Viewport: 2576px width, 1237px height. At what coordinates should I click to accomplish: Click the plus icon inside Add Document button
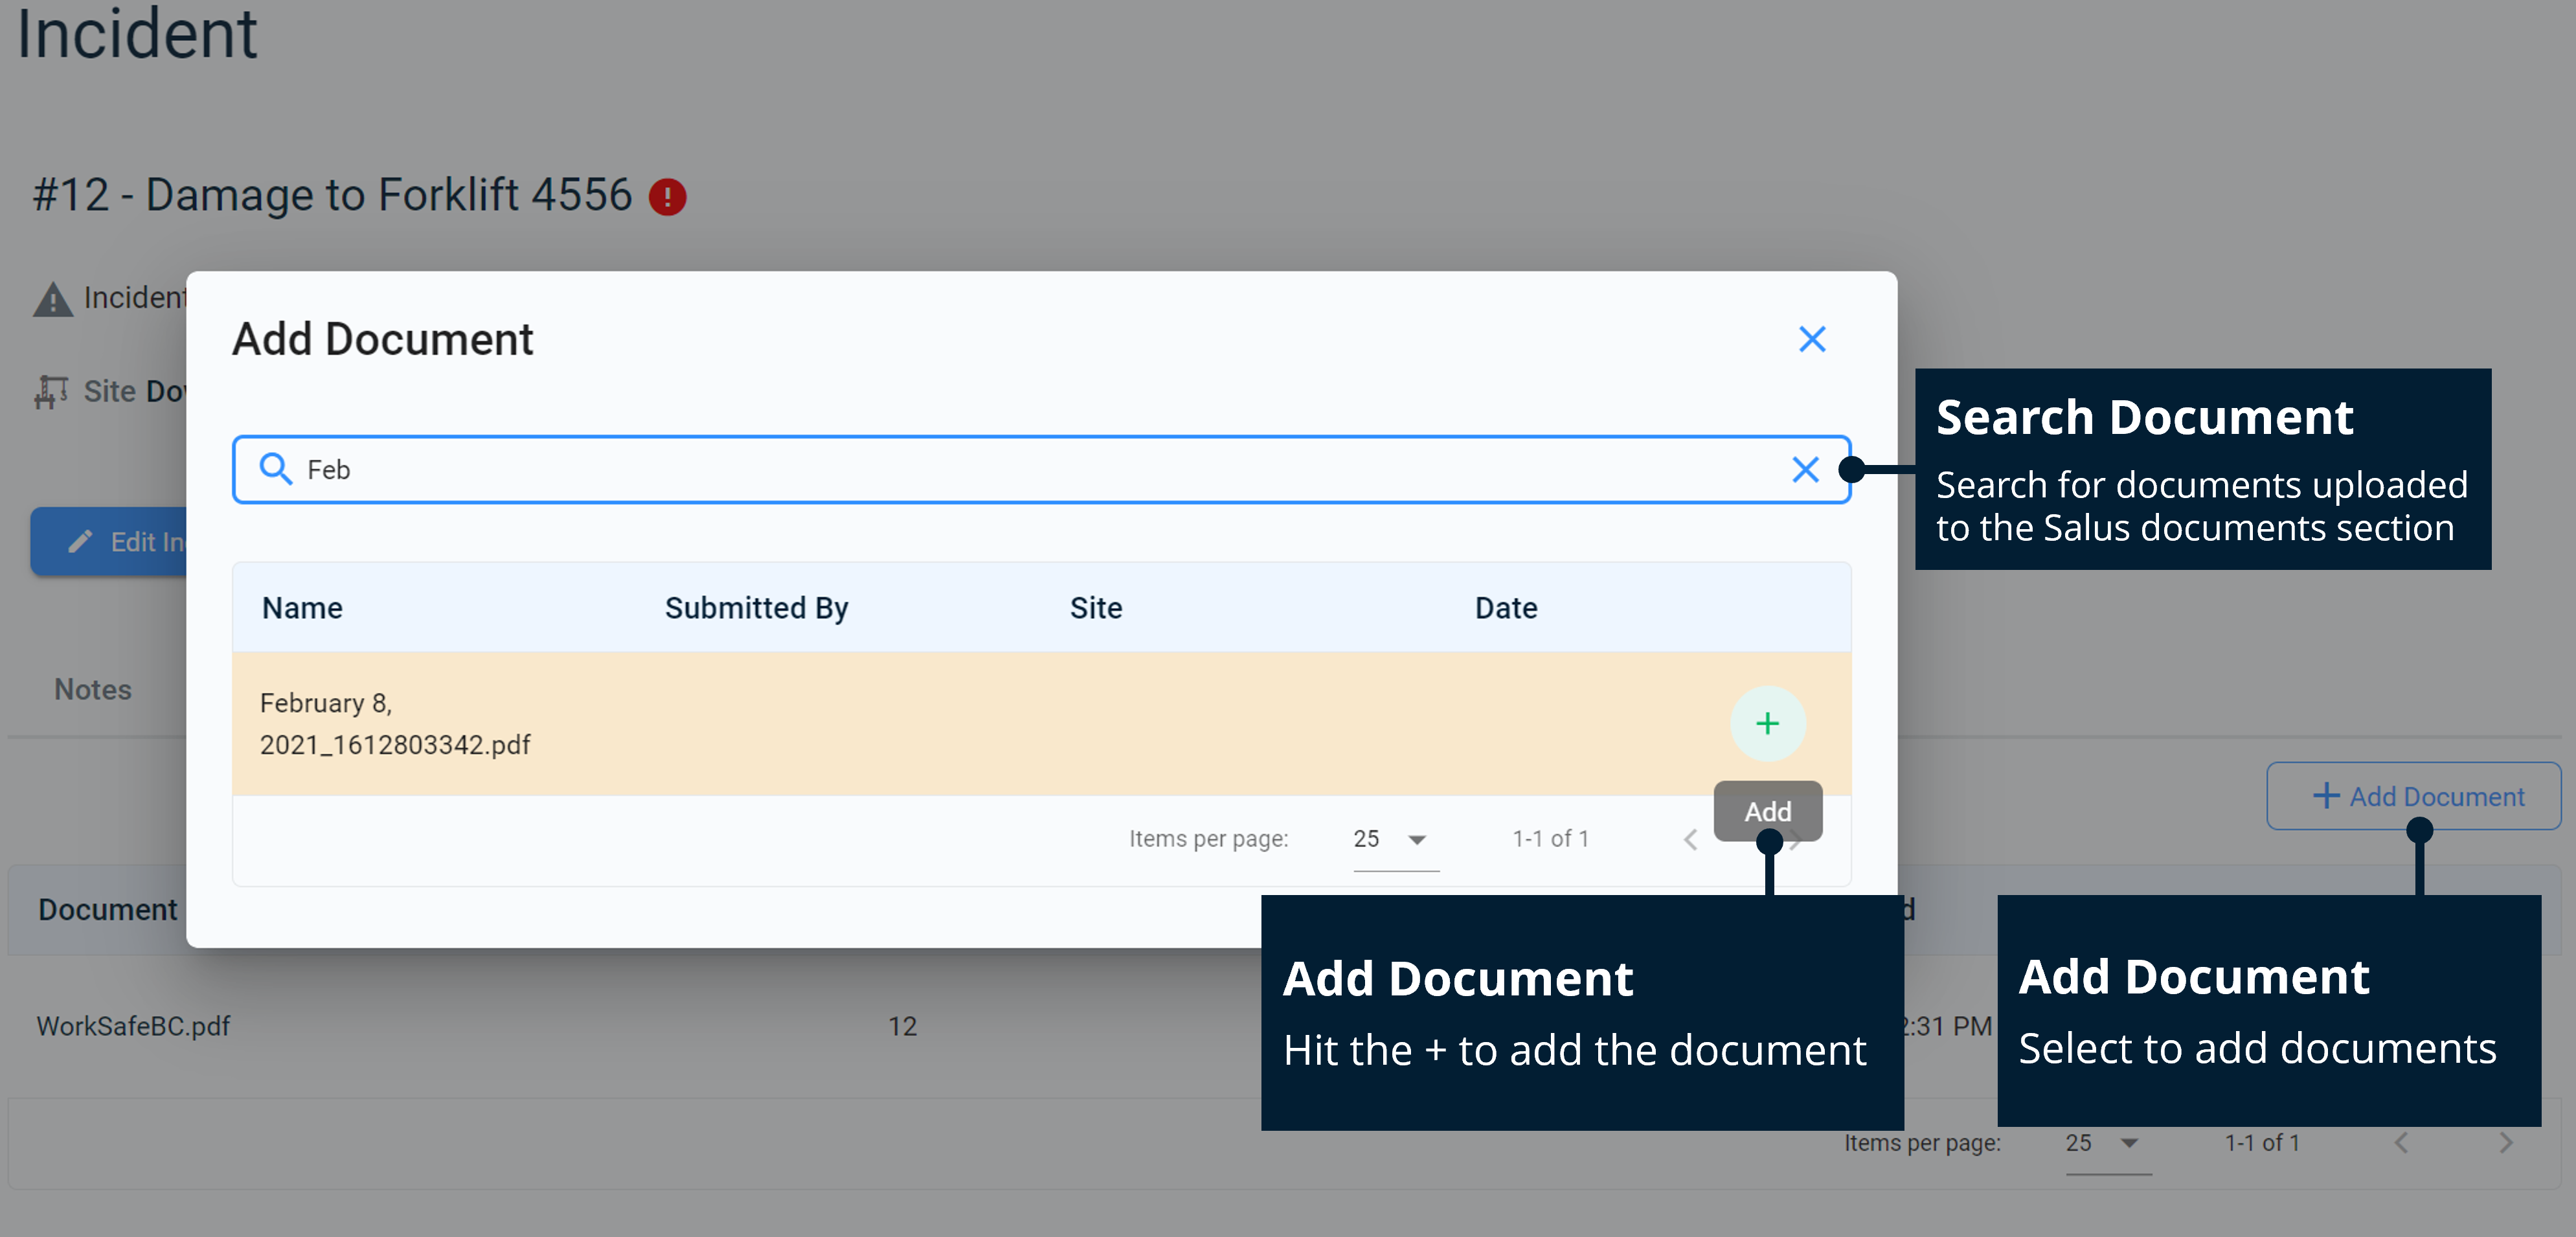(2326, 796)
